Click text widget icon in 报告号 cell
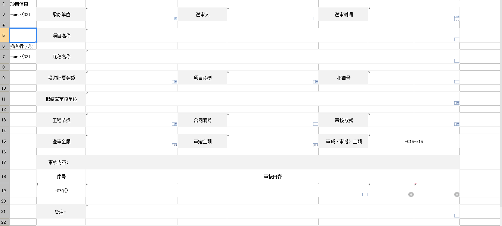The image size is (502, 226). pos(456,82)
